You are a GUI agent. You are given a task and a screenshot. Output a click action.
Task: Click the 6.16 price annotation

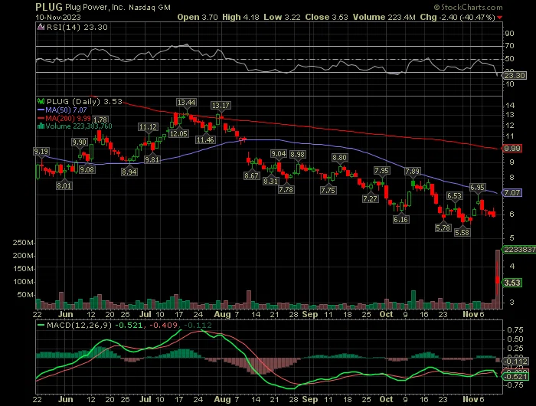pos(400,219)
